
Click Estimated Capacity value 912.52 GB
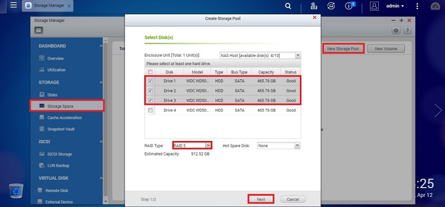tap(200, 154)
